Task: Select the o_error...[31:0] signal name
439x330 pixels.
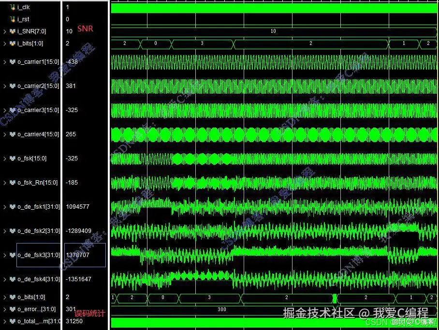Action: [x=36, y=309]
